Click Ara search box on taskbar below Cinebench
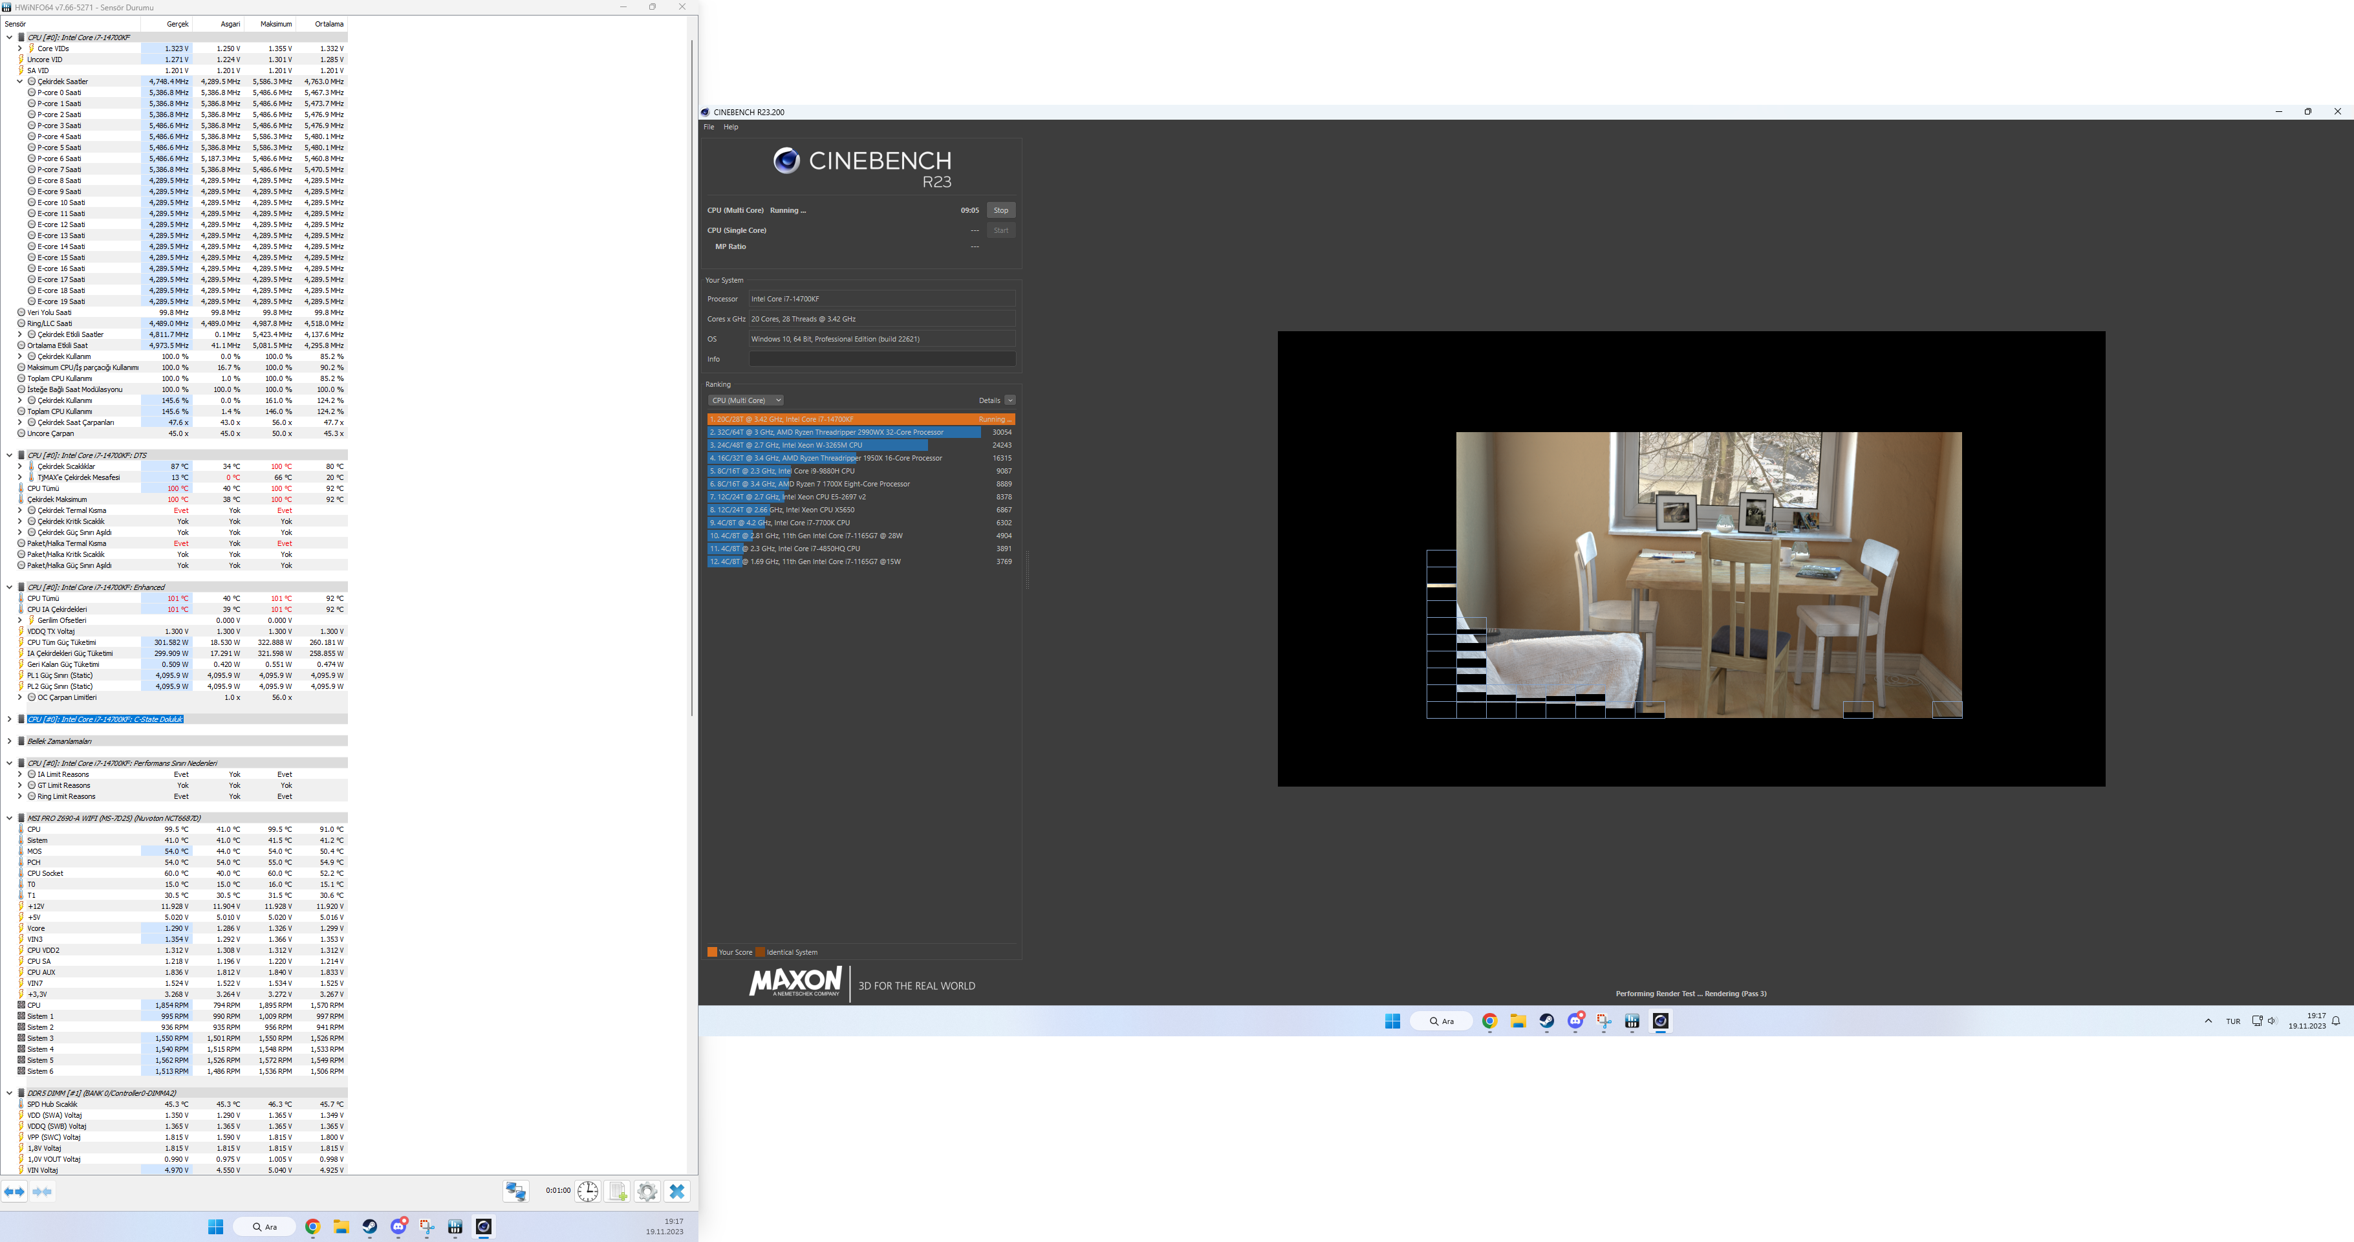 point(1441,1022)
